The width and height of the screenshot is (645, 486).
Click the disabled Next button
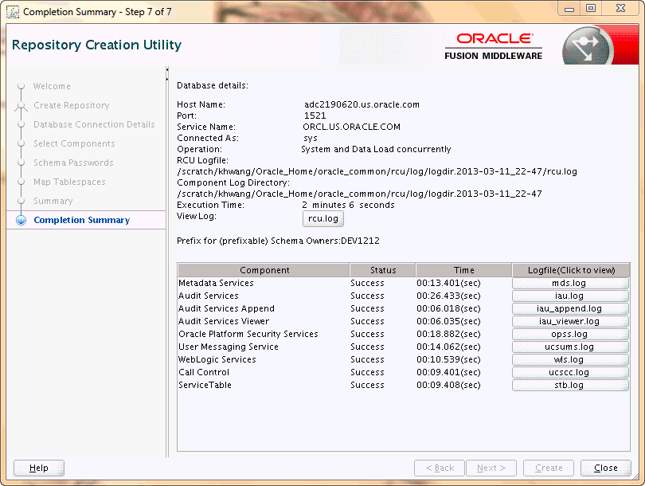491,468
